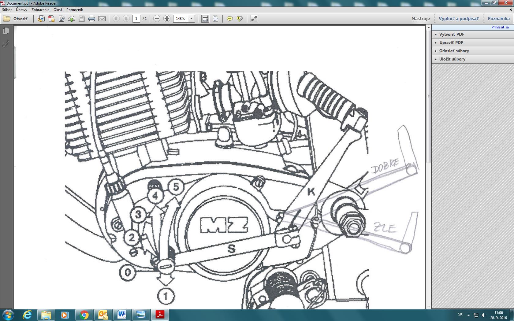Click the Prihlásiť sa link
Viewport: 514px width, 321px height.
pos(500,27)
